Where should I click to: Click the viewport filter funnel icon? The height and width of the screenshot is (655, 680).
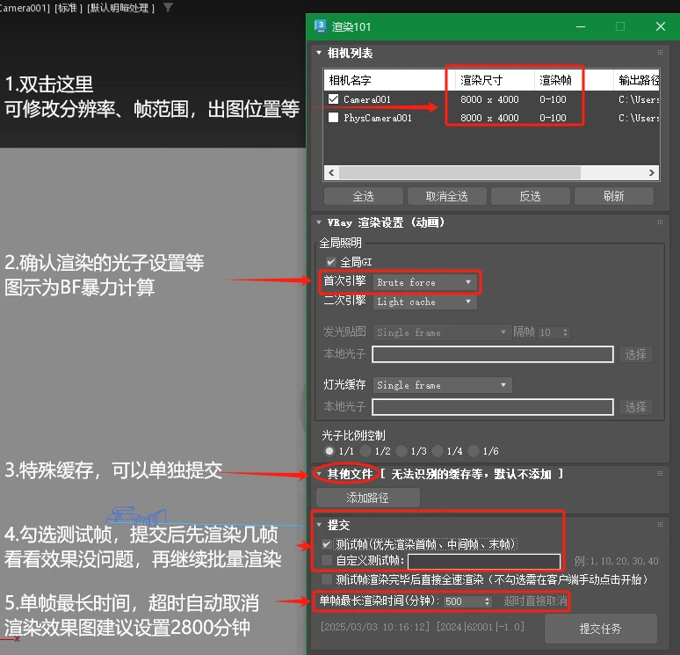coord(168,7)
